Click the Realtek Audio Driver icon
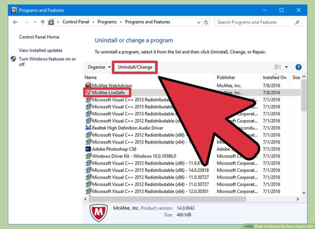 coord(88,128)
